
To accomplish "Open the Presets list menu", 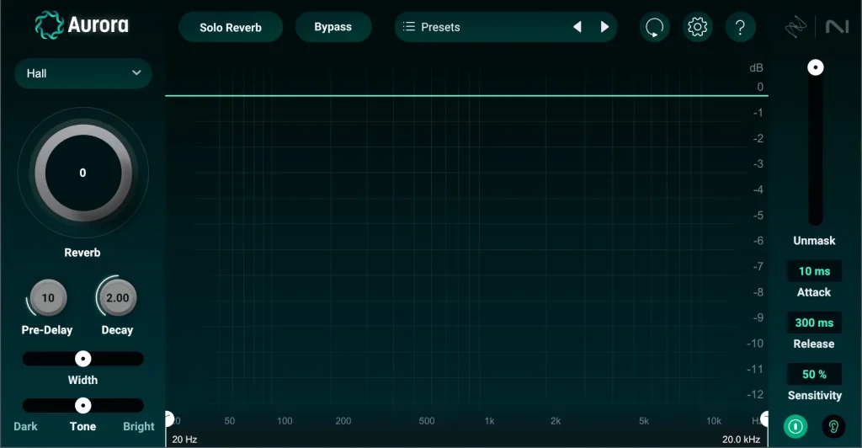I will 480,27.
